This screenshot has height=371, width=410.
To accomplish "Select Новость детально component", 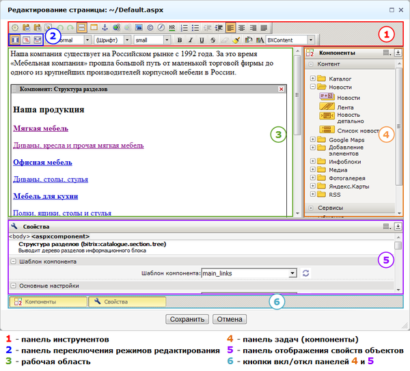I will click(x=342, y=118).
